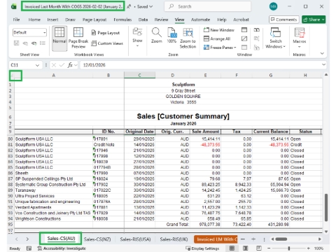The image size is (336, 252).
Task: Open the Share dropdown button
Action: point(314,20)
